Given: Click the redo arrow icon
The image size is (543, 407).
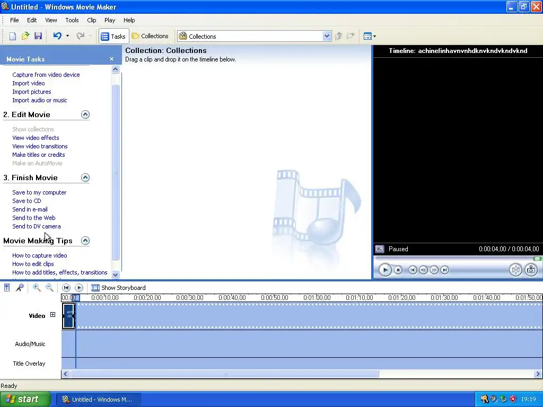Looking at the screenshot, I should click(x=81, y=36).
